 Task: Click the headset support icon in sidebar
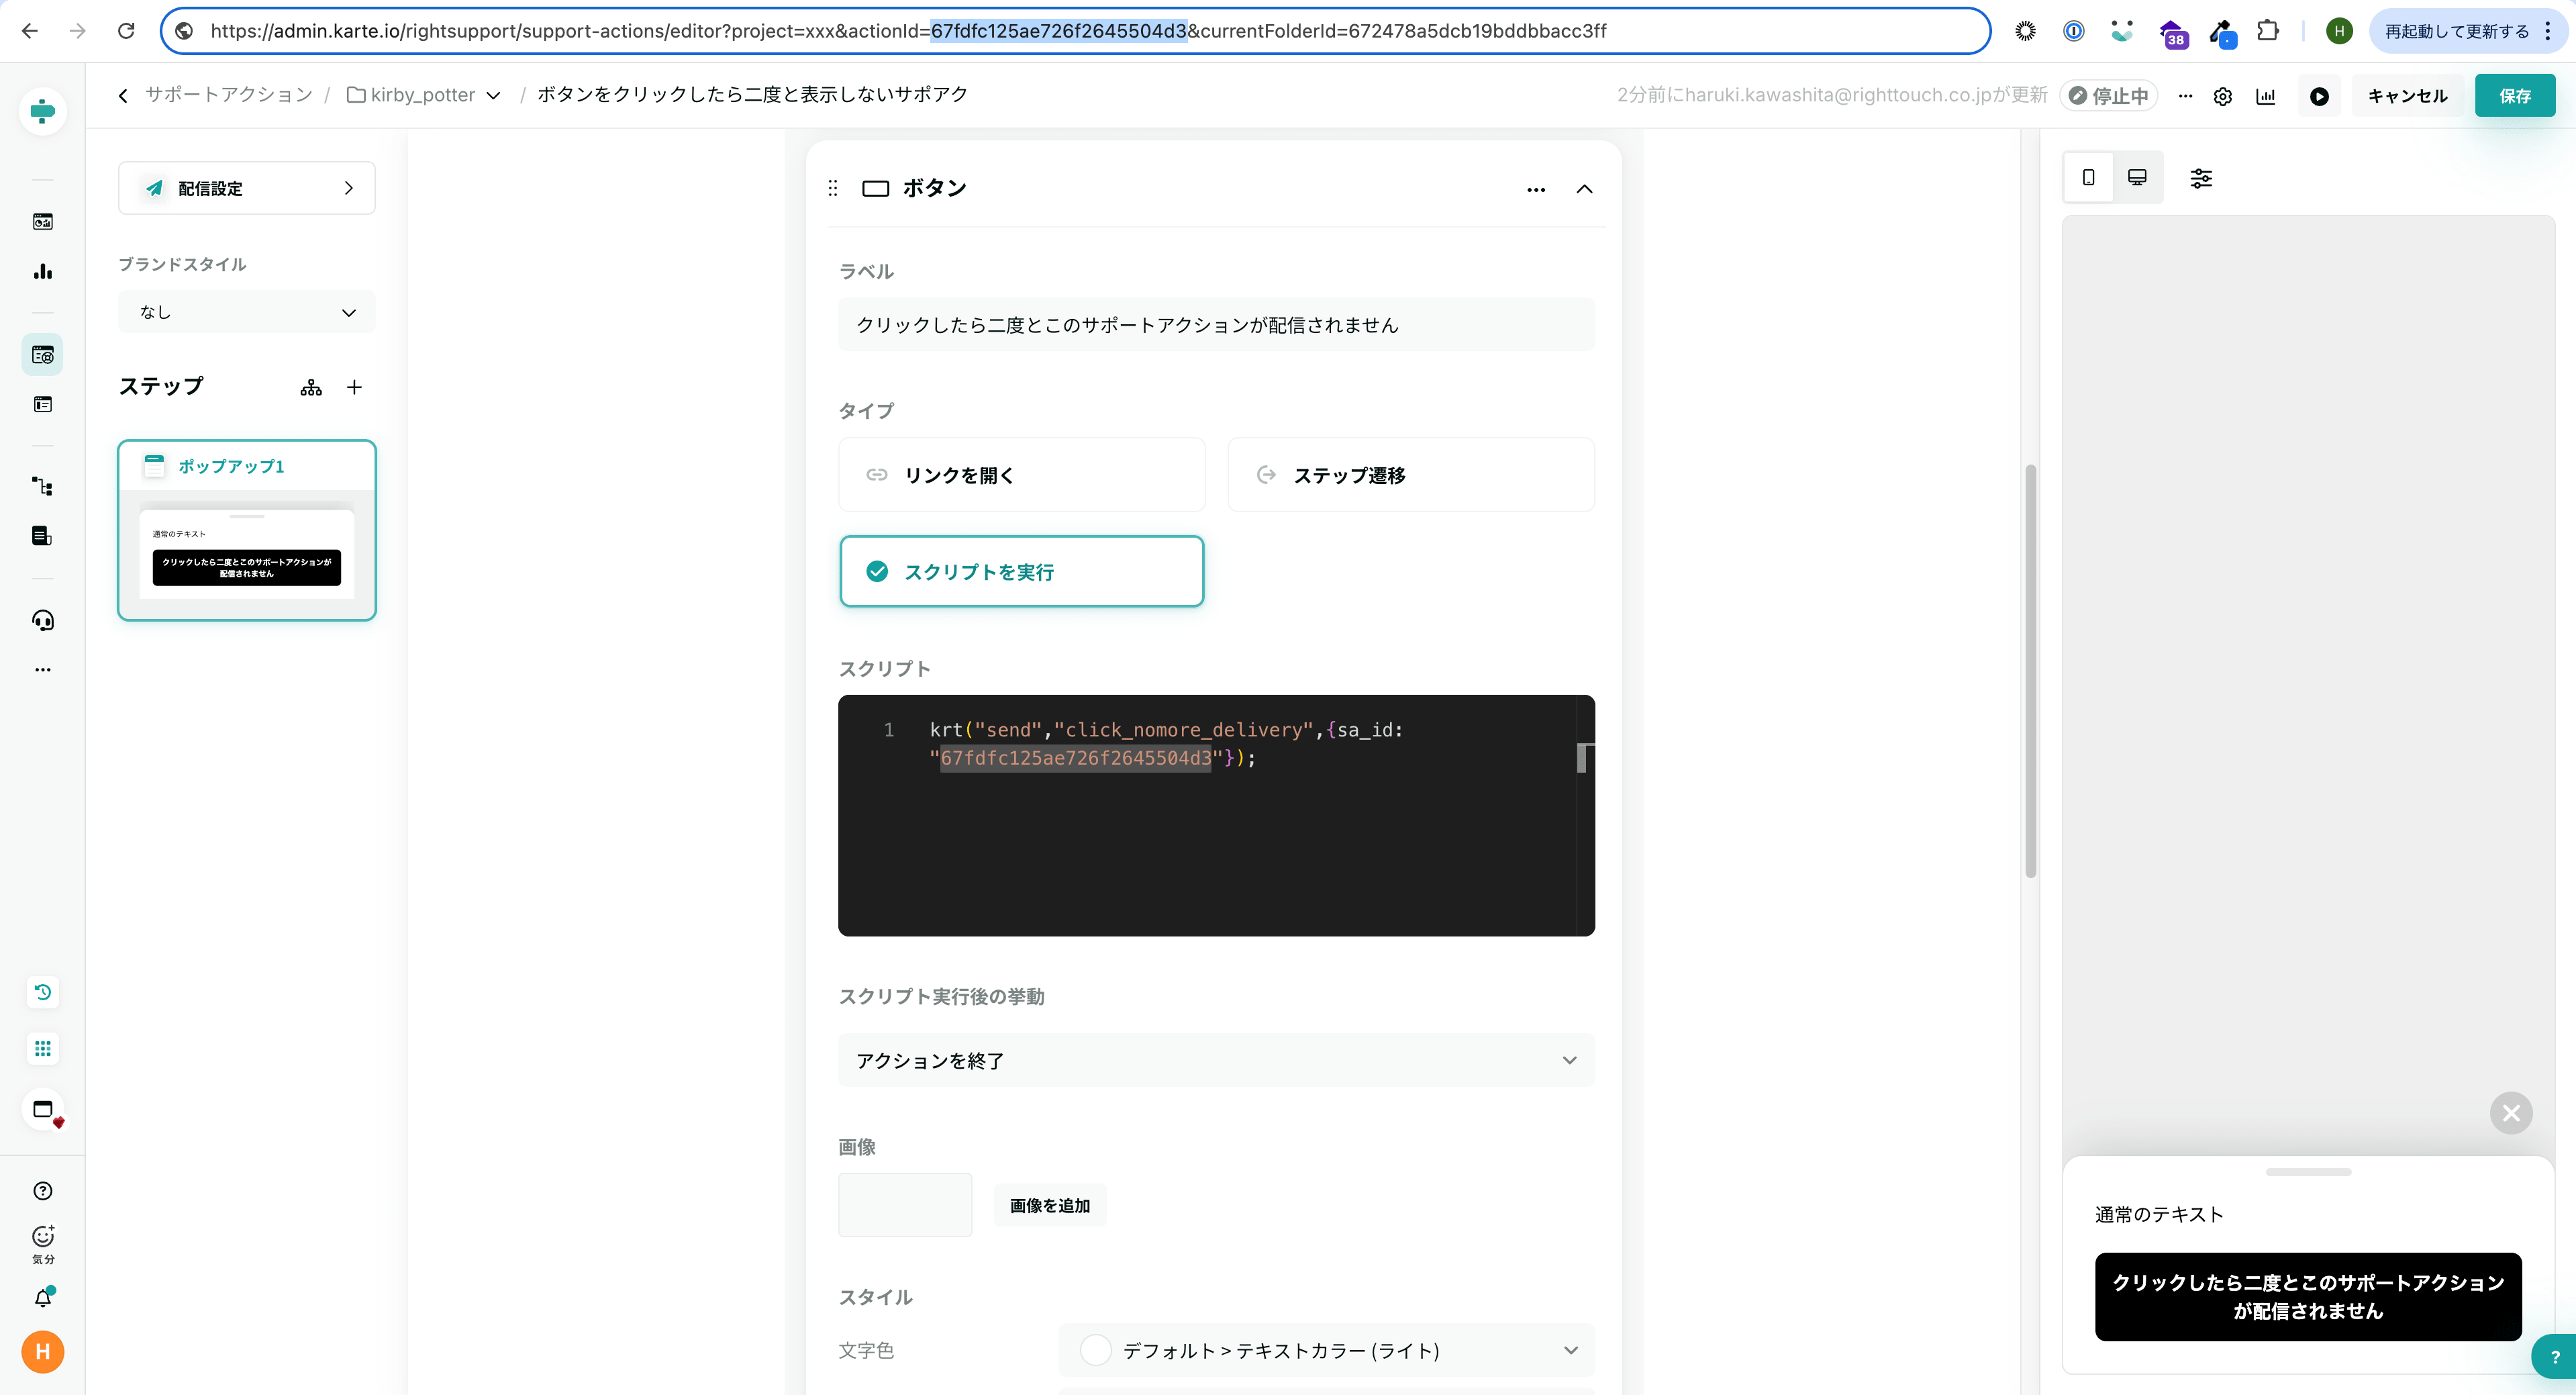point(42,621)
